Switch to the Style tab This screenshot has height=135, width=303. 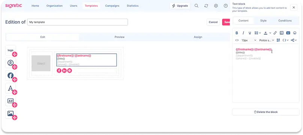click(x=263, y=21)
